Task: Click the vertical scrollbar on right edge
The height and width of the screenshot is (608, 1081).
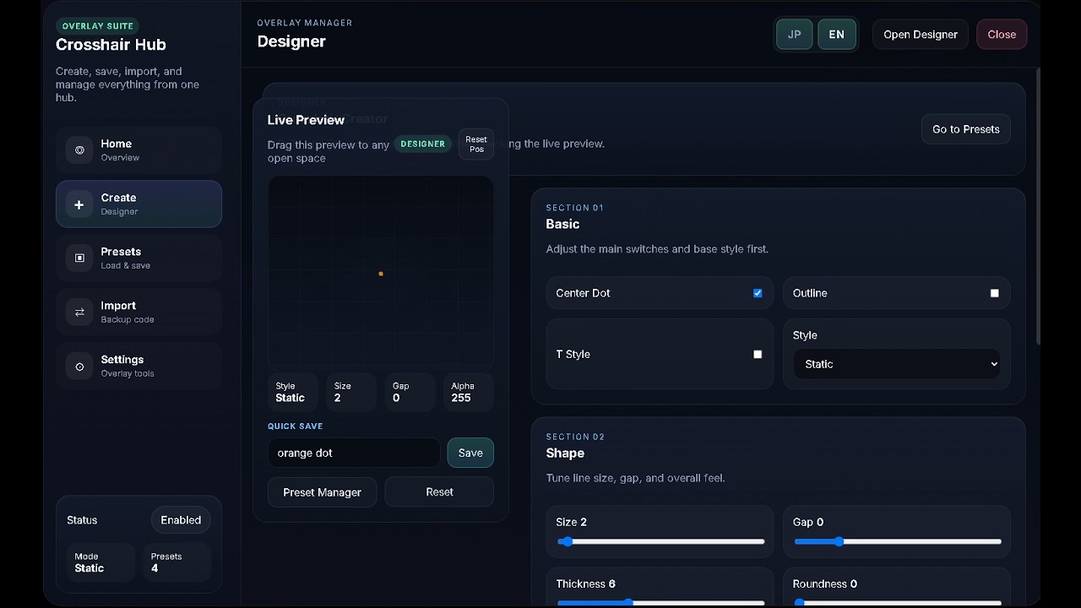Action: click(x=1038, y=206)
